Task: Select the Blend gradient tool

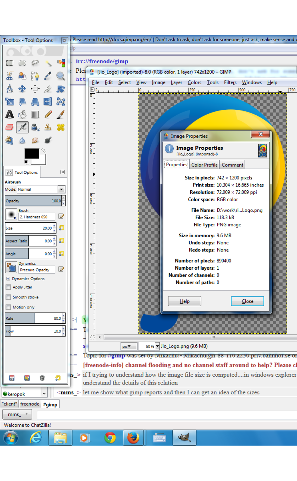Action: (35, 114)
